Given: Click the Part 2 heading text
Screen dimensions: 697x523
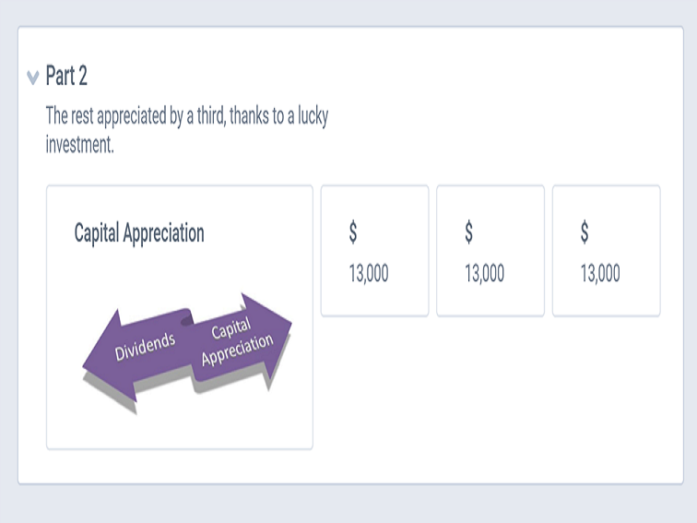Looking at the screenshot, I should tap(66, 76).
